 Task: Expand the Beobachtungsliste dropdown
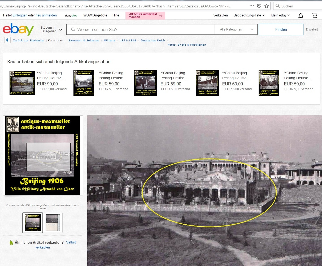pos(249,15)
